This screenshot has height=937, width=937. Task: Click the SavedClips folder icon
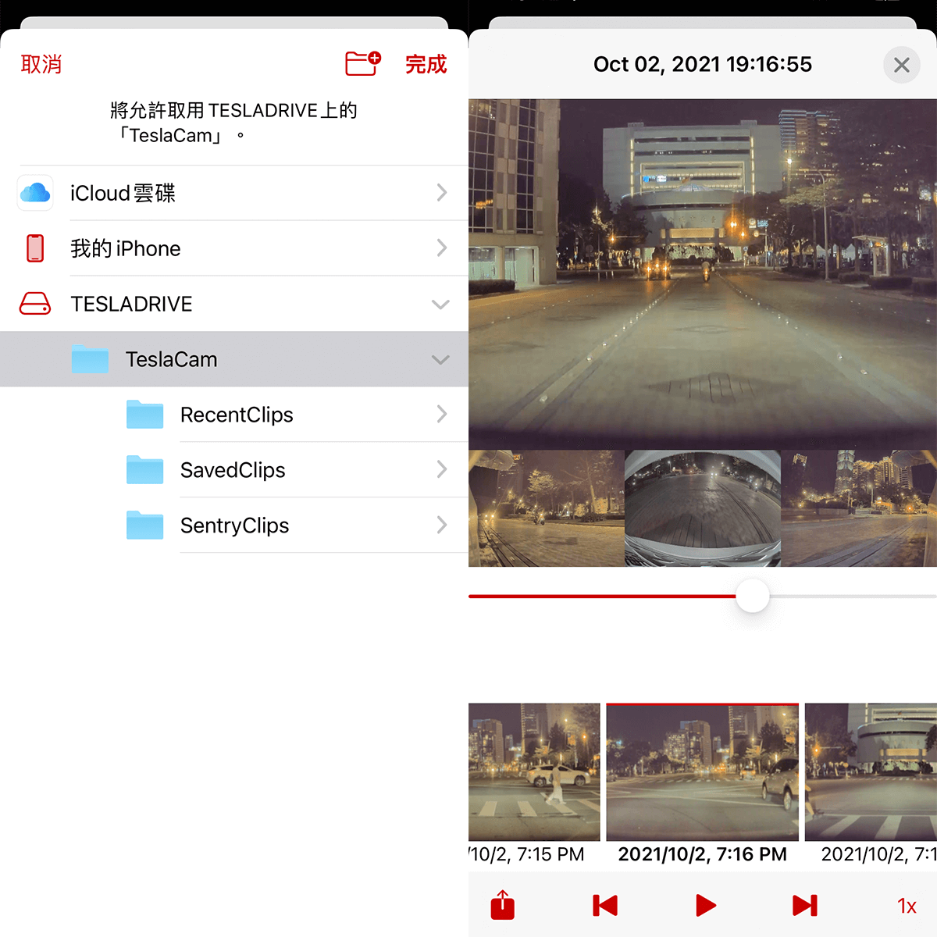tap(144, 470)
